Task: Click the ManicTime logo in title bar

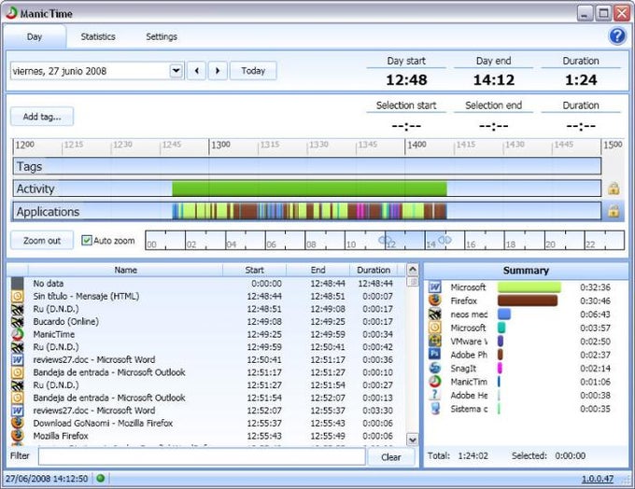Action: pos(11,13)
